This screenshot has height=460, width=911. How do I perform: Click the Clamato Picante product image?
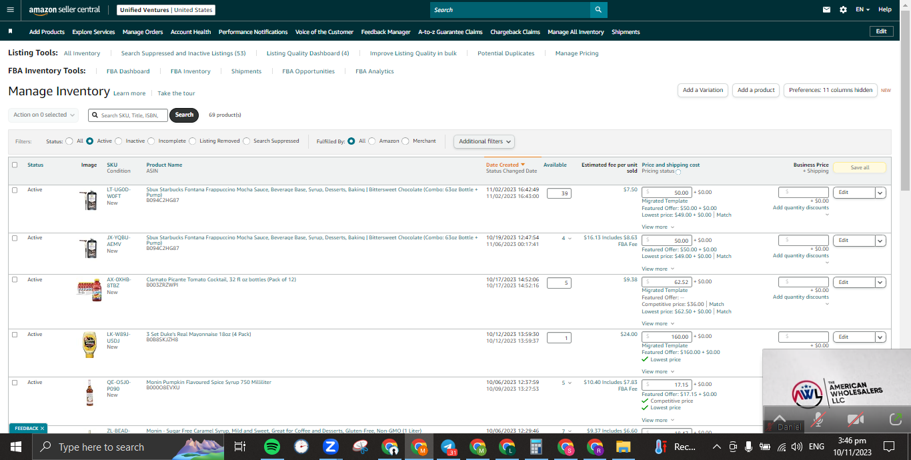(x=89, y=290)
